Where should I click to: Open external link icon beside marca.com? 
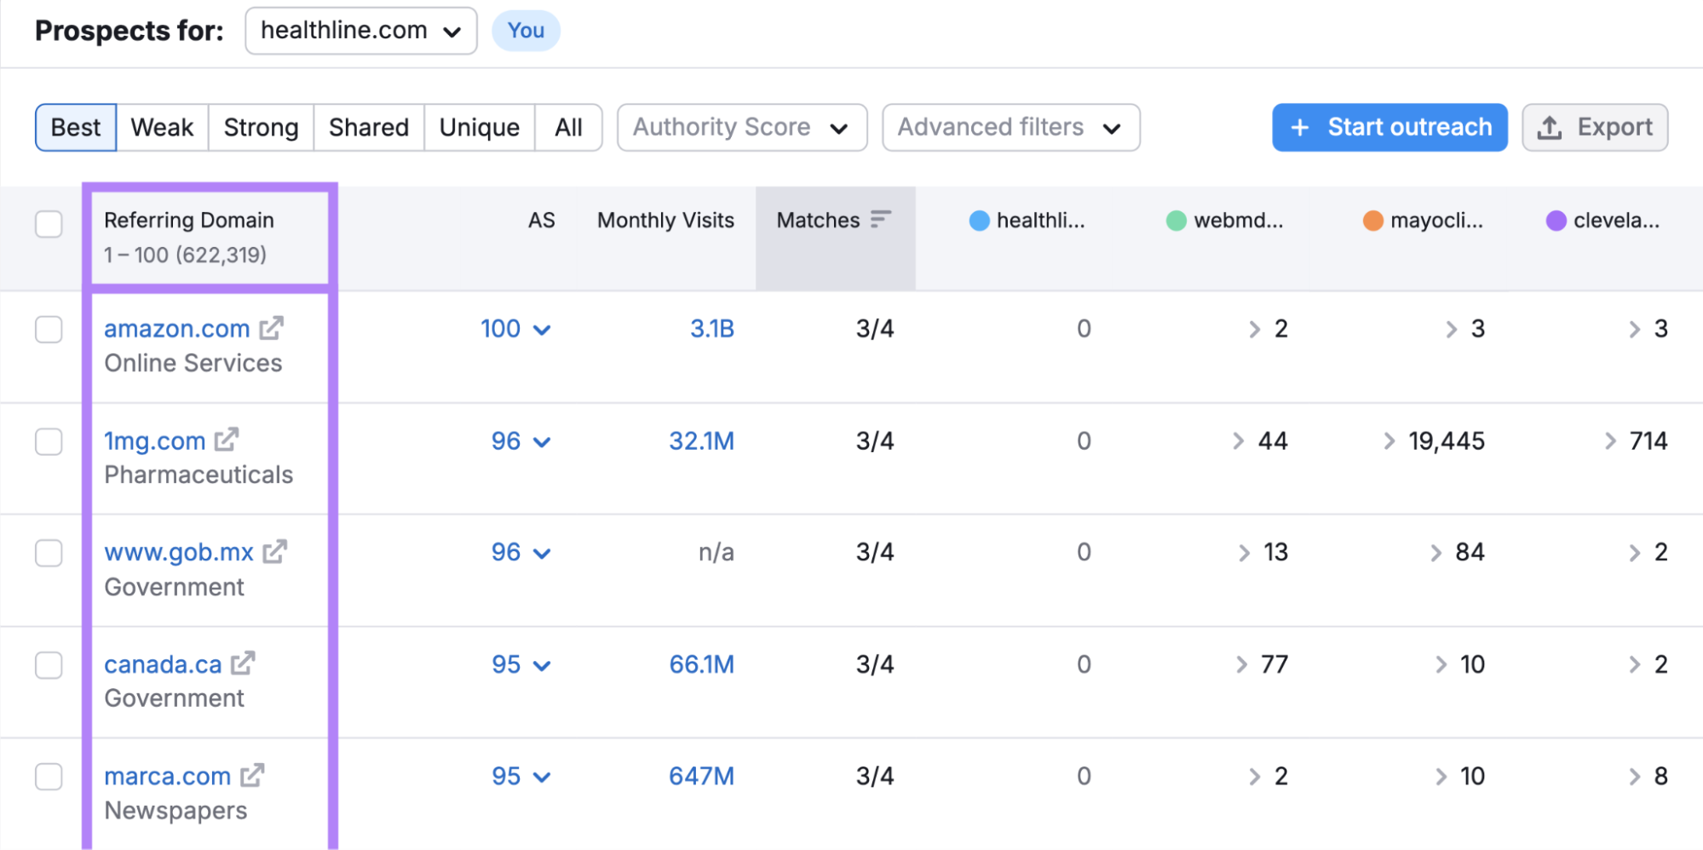[252, 776]
